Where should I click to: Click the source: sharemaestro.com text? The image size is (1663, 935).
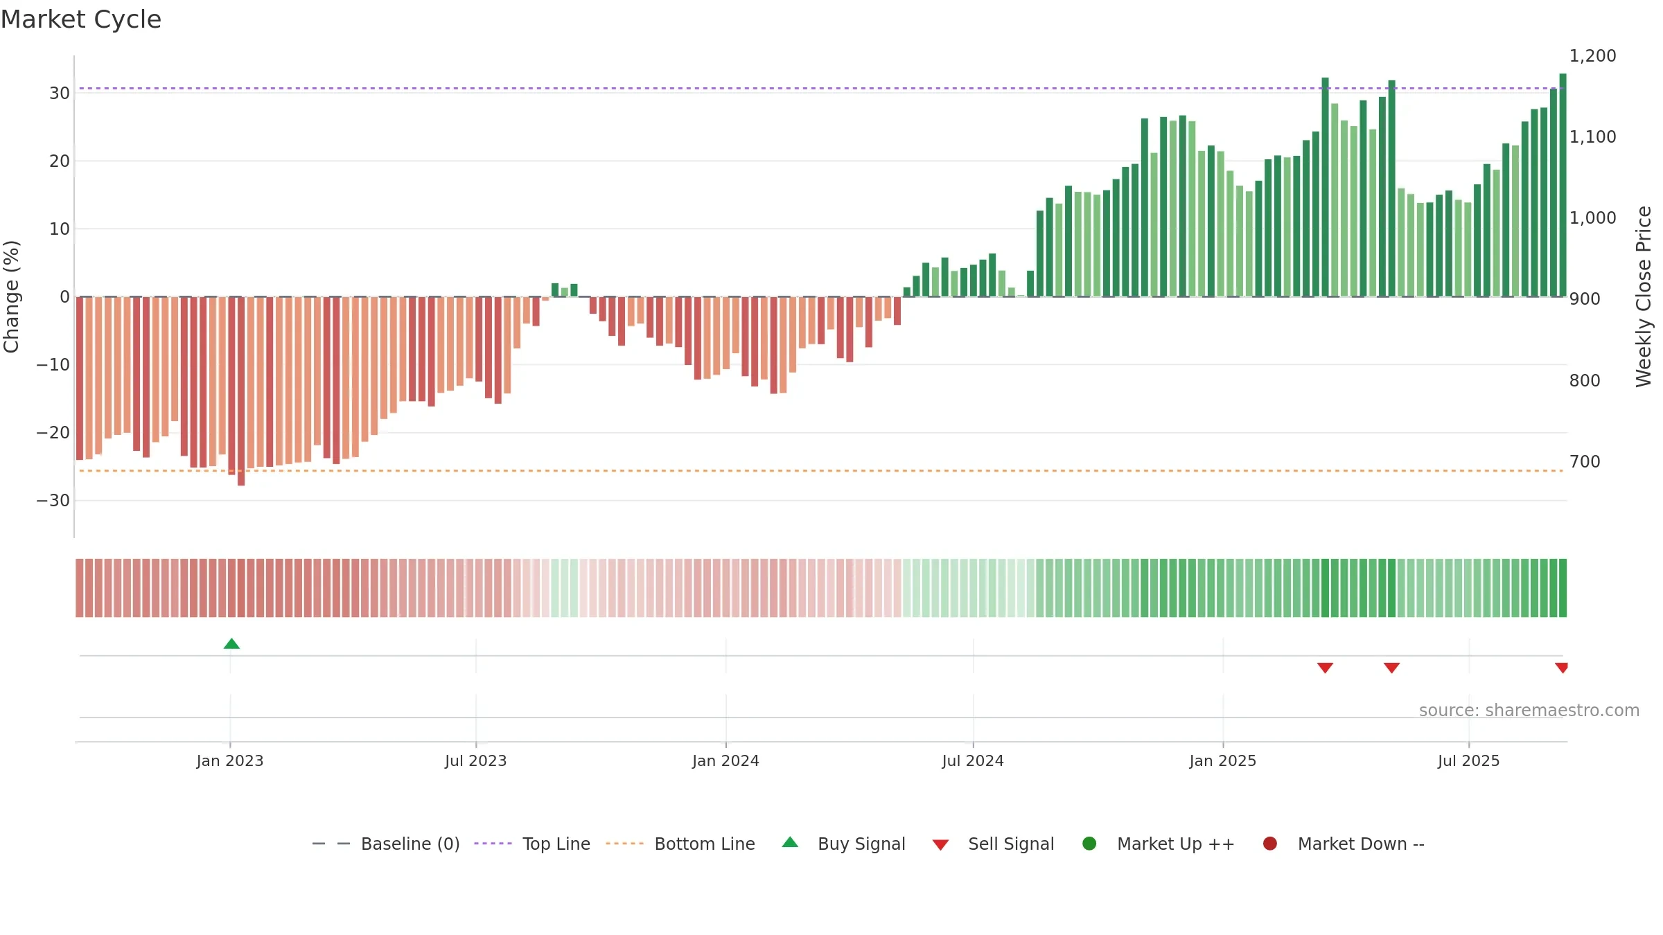(1529, 710)
